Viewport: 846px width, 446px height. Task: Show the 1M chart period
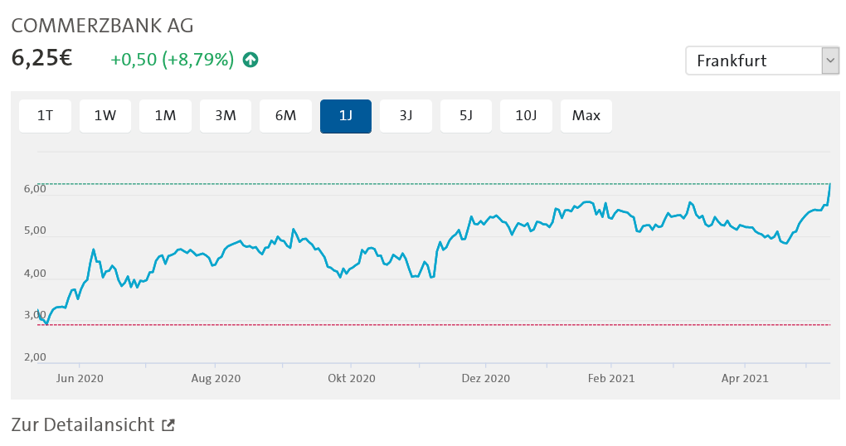tap(165, 116)
